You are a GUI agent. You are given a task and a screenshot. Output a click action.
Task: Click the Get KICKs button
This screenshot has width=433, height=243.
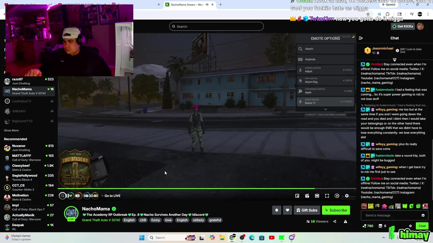(403, 26)
